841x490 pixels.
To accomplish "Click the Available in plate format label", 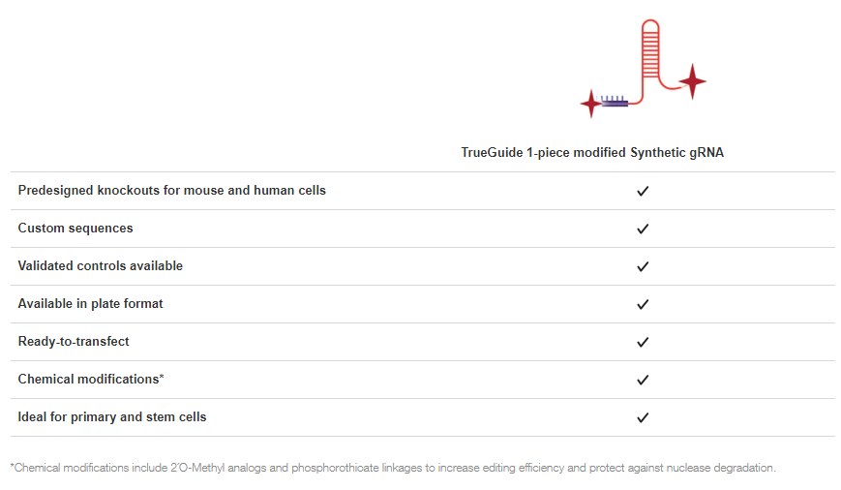I will (x=90, y=304).
